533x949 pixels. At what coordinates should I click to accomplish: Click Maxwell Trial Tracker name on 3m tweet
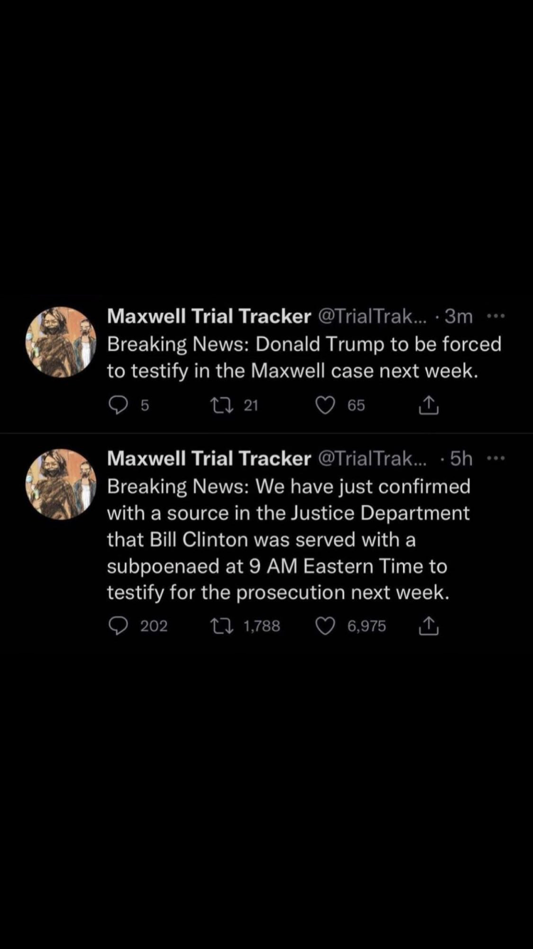point(208,317)
